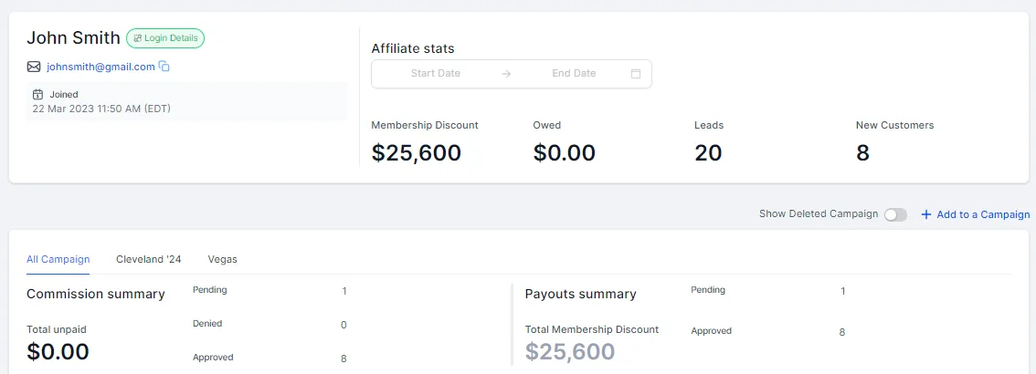Switch to the All Campaign tab
Screen dimensions: 1036x374
coord(58,259)
